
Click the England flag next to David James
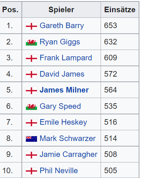pyautogui.click(x=31, y=74)
